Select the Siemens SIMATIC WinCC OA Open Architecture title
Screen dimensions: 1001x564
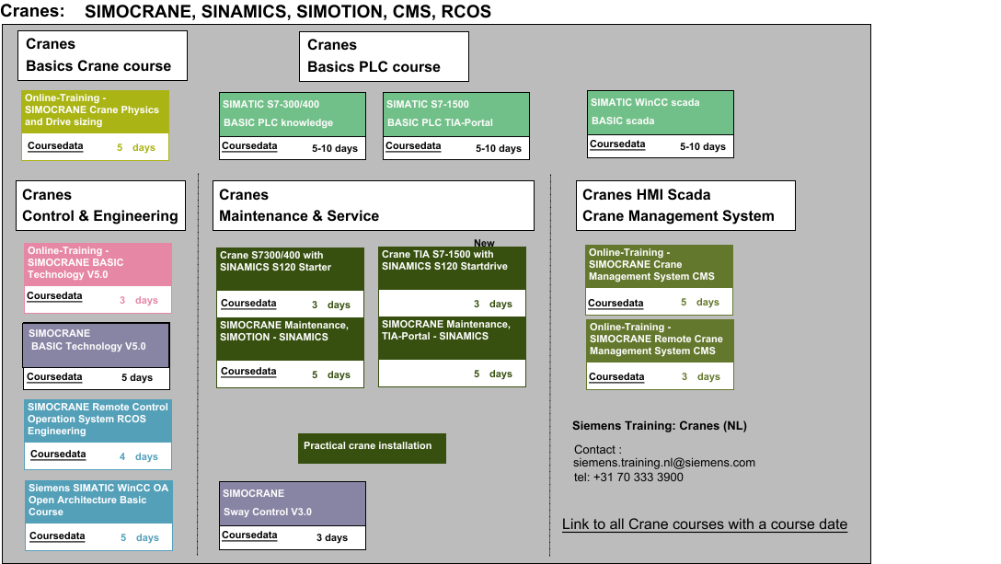99,501
